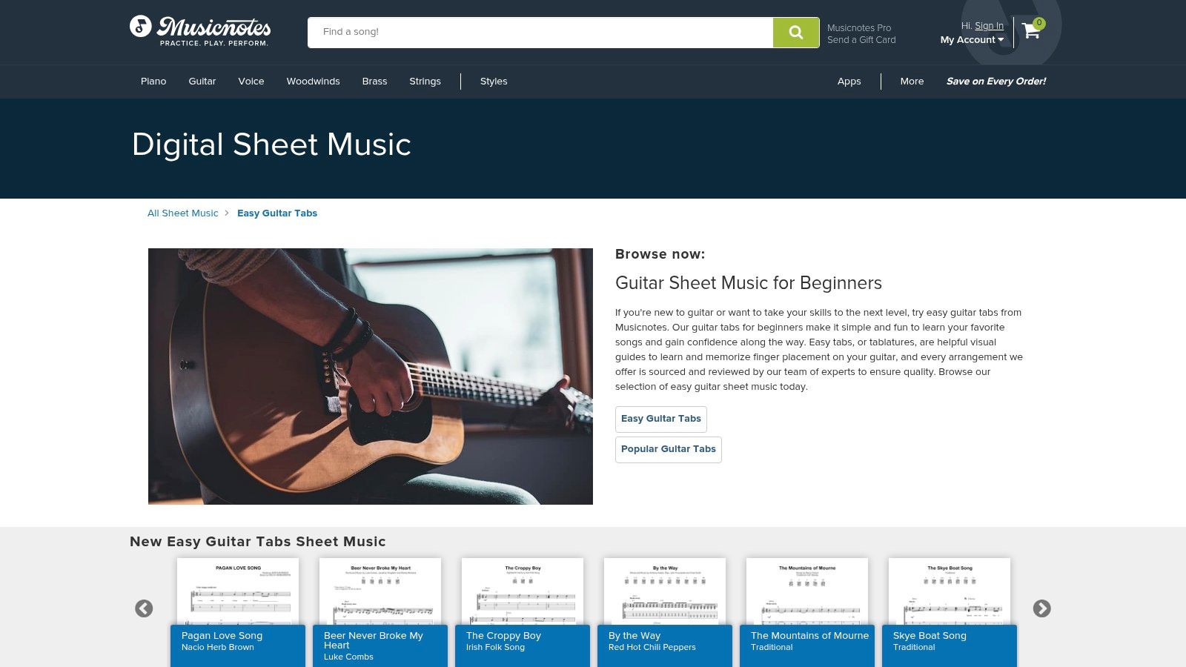Sign In to your account
Viewport: 1186px width, 667px height.
coord(990,25)
